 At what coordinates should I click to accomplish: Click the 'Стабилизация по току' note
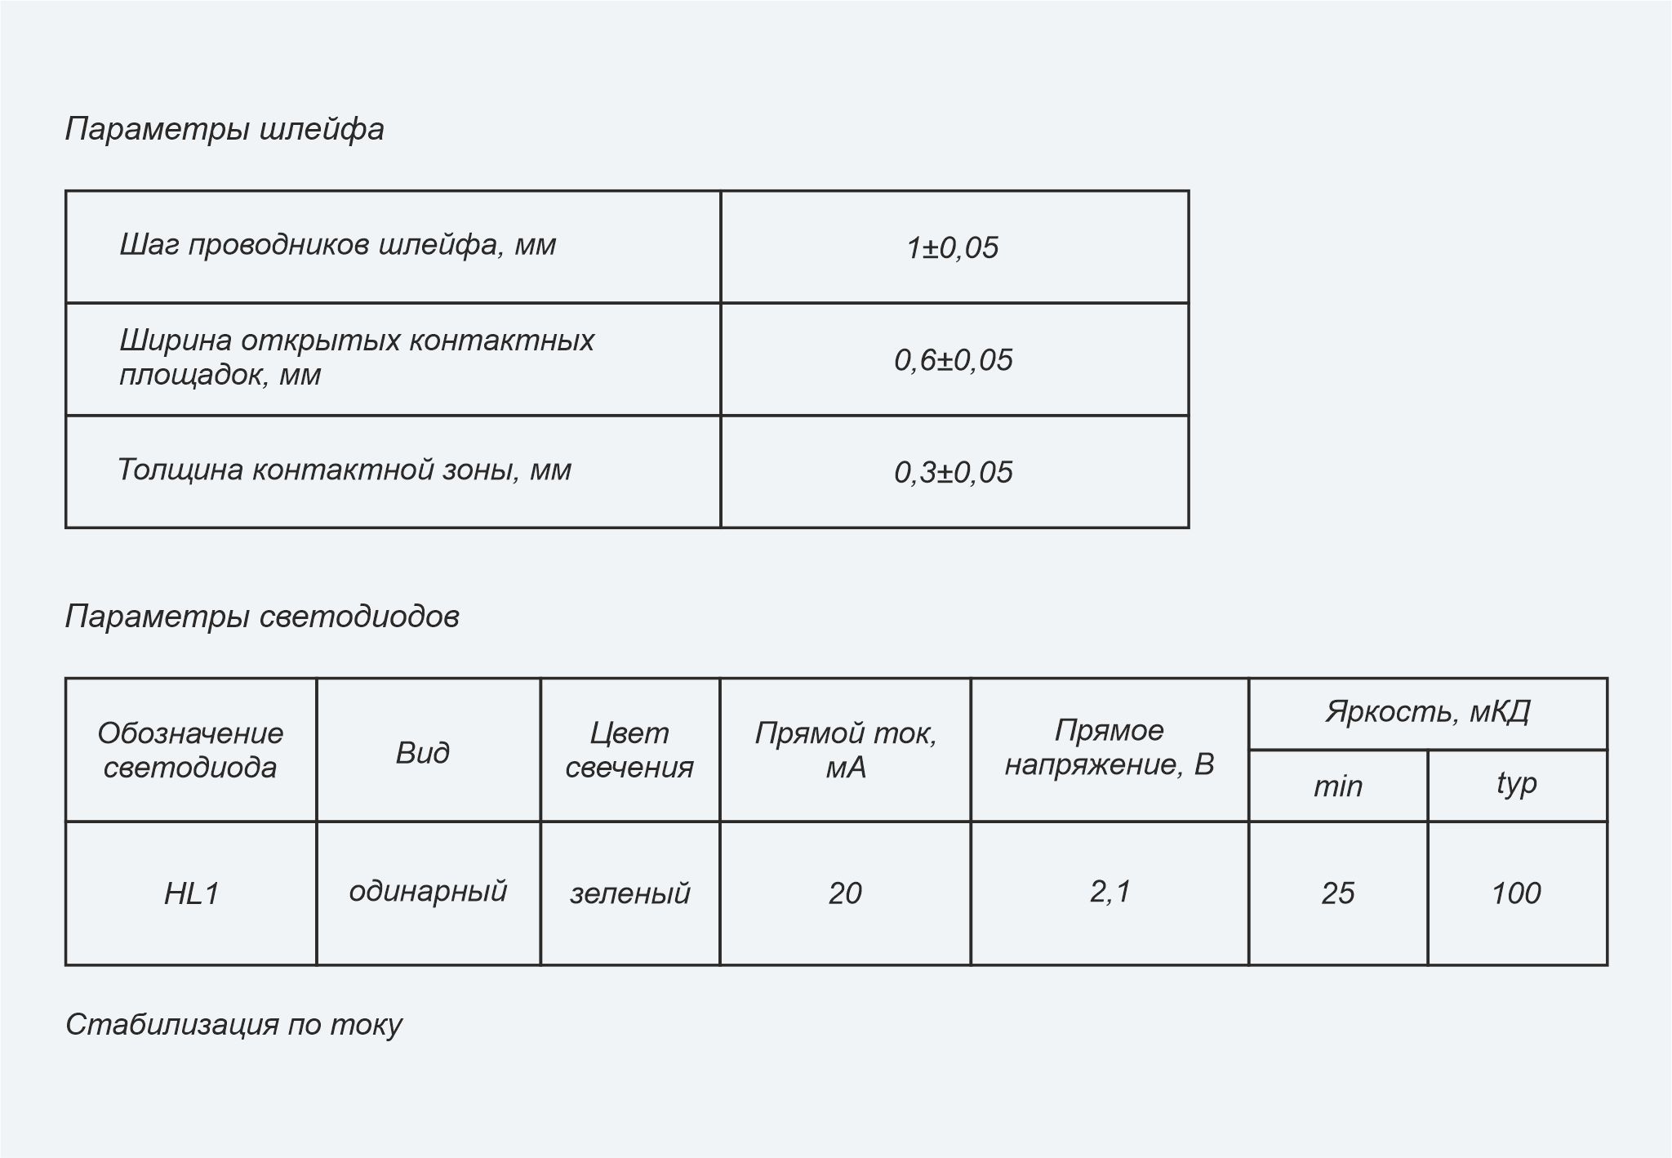[234, 1024]
